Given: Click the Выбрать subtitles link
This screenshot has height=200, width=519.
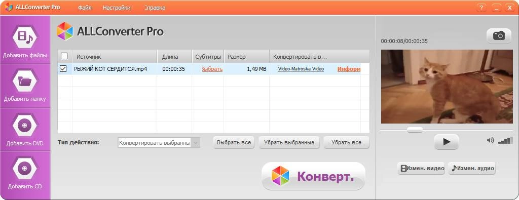Looking at the screenshot, I should tap(212, 69).
